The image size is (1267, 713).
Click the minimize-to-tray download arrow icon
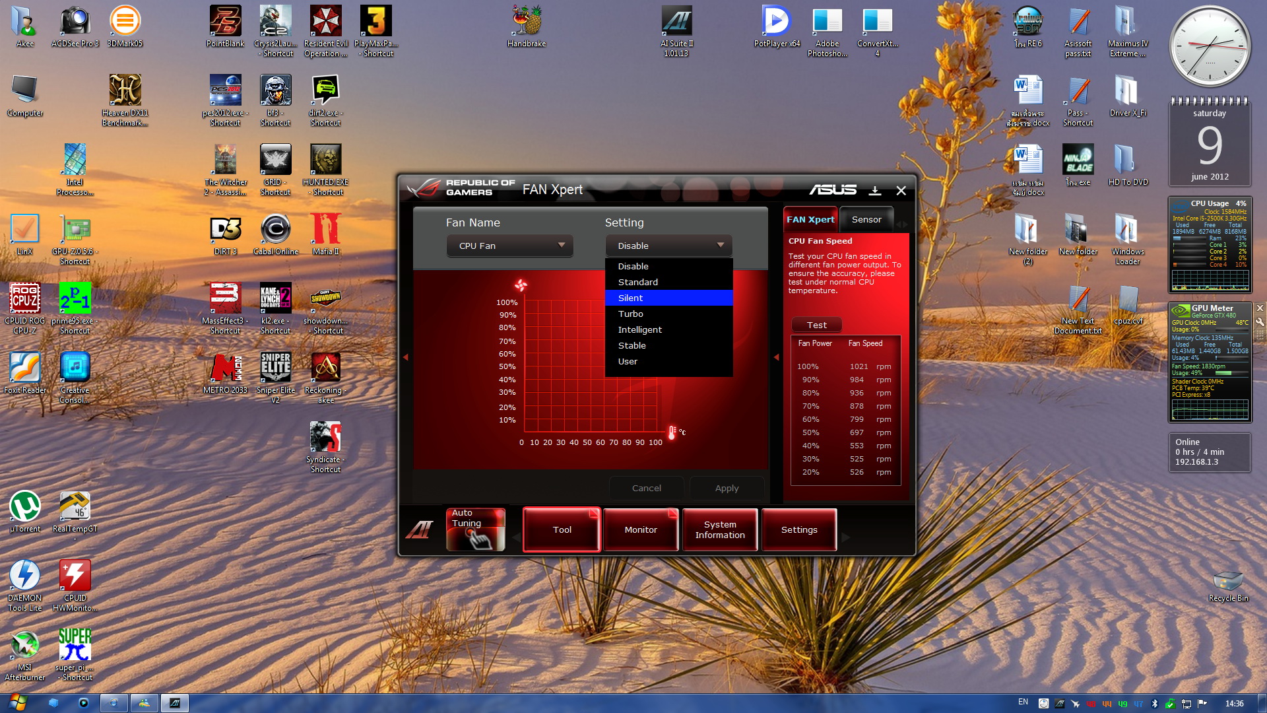click(x=875, y=191)
